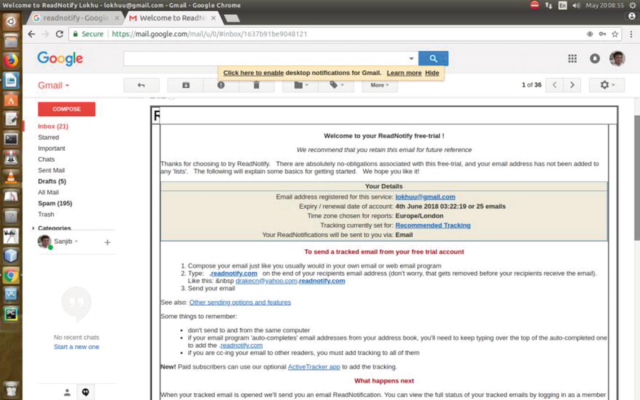Click the URL address bar
The image size is (640, 400).
tap(346, 34)
